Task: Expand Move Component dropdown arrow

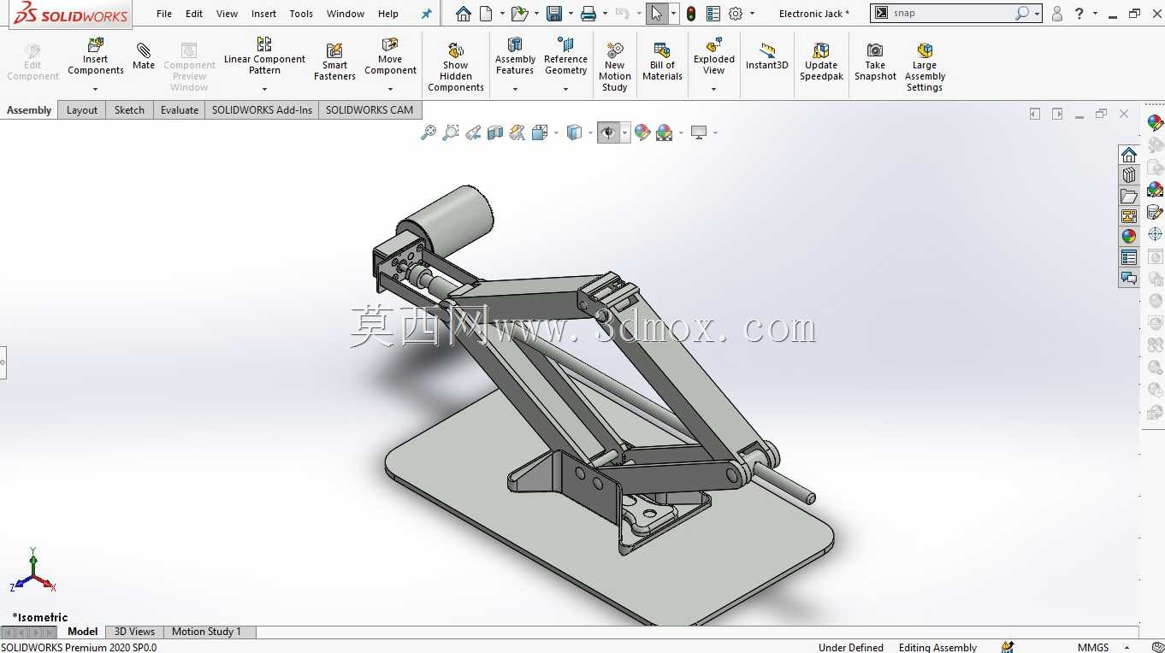Action: point(390,89)
